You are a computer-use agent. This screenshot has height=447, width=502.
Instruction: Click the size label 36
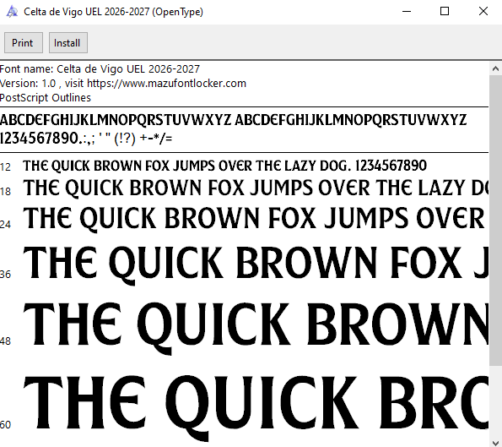point(5,275)
